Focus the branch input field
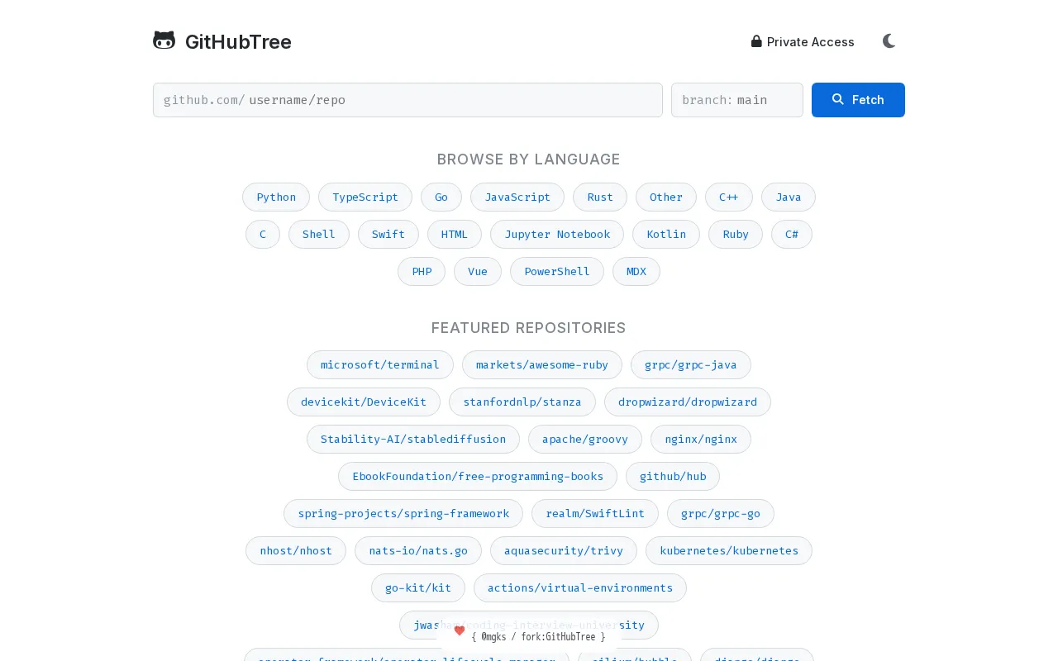This screenshot has height=661, width=1058. [737, 100]
